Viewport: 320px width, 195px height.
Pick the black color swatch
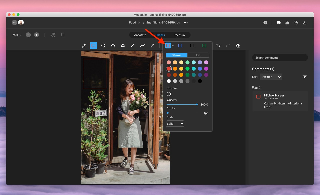[200, 81]
